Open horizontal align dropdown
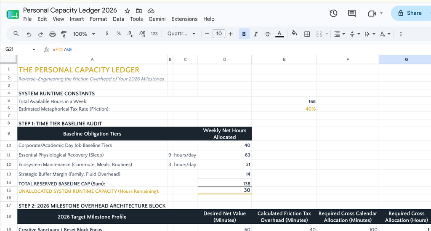 click(340, 34)
